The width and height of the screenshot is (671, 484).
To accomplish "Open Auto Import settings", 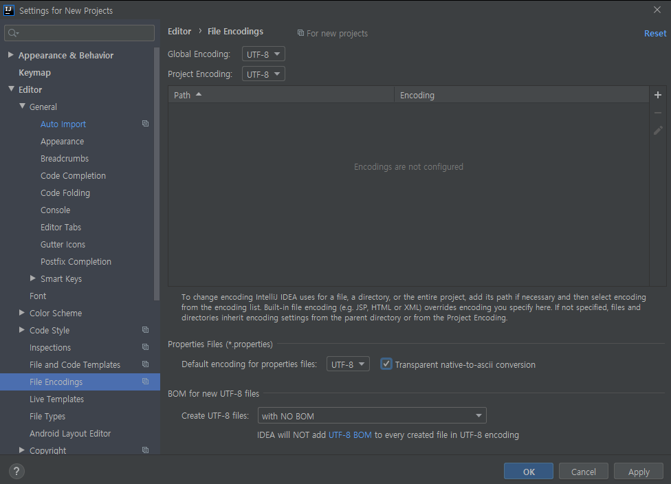I will pyautogui.click(x=63, y=124).
